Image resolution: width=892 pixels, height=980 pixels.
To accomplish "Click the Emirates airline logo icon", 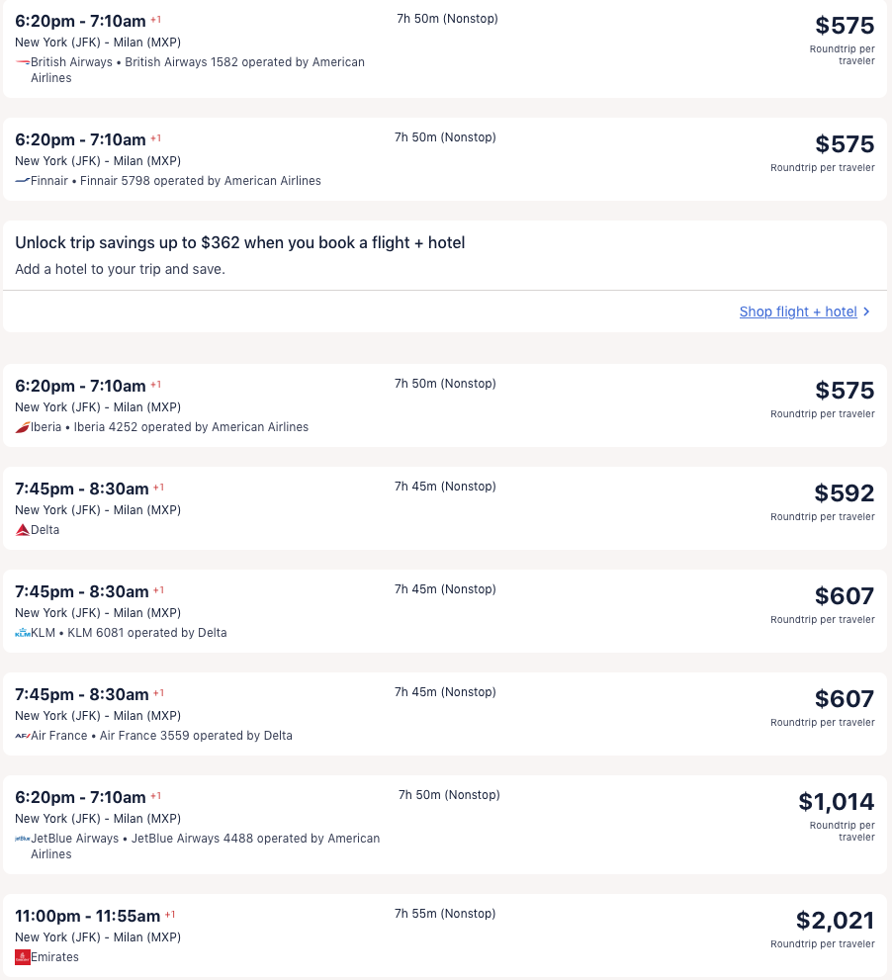I will 23,957.
